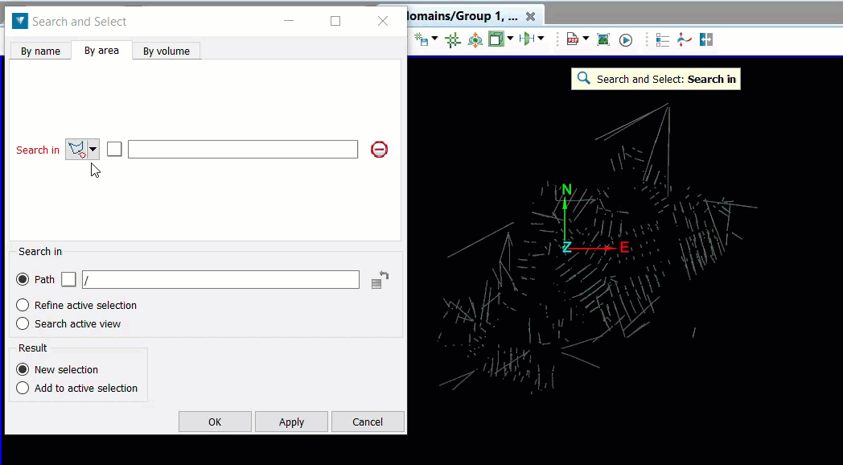Expand the 3D box dropdown arrow
This screenshot has height=465, width=843.
(x=510, y=39)
